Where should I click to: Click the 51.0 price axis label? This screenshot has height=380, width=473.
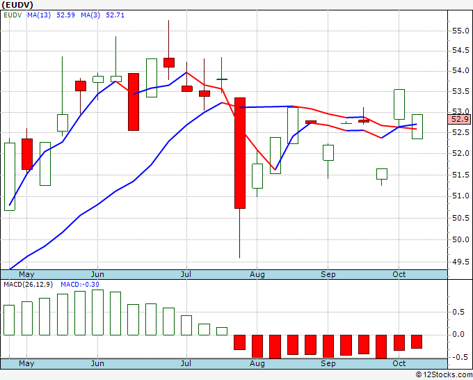click(460, 196)
